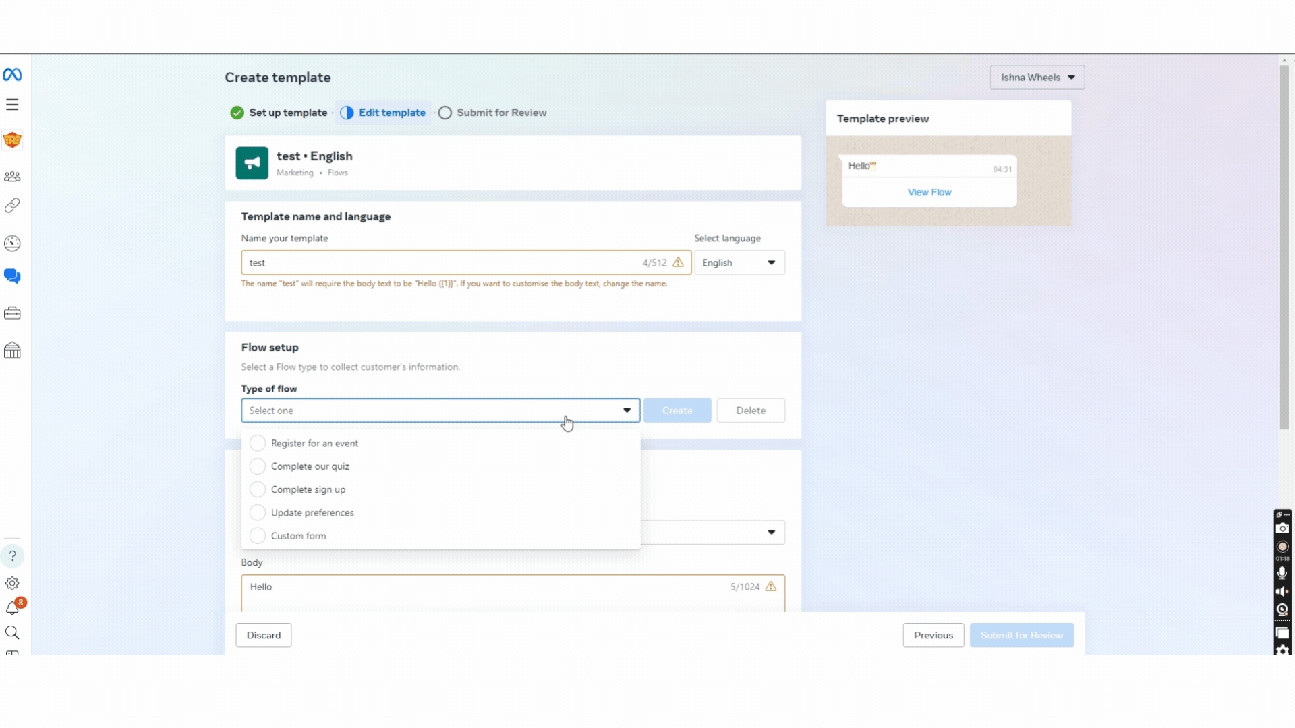Select the Register for an event option
1295x728 pixels.
click(x=314, y=444)
